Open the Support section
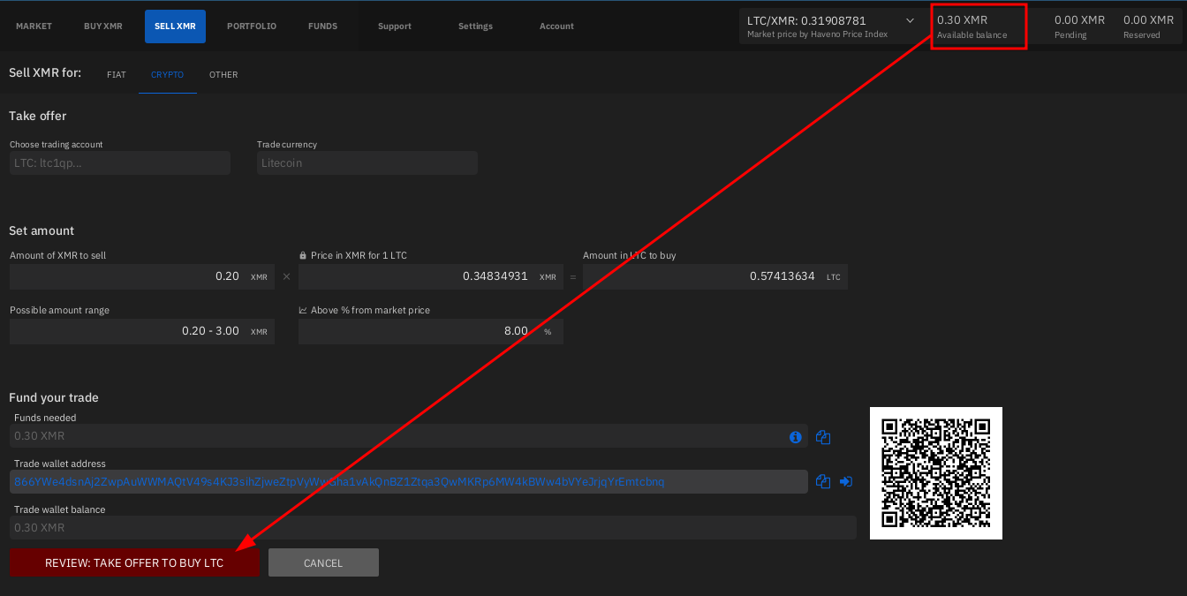The width and height of the screenshot is (1187, 596). click(x=395, y=26)
